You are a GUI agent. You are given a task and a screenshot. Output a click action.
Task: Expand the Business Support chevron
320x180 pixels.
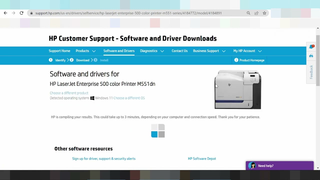tap(224, 51)
